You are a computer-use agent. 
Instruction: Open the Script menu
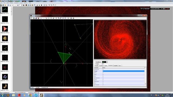(21, 3)
